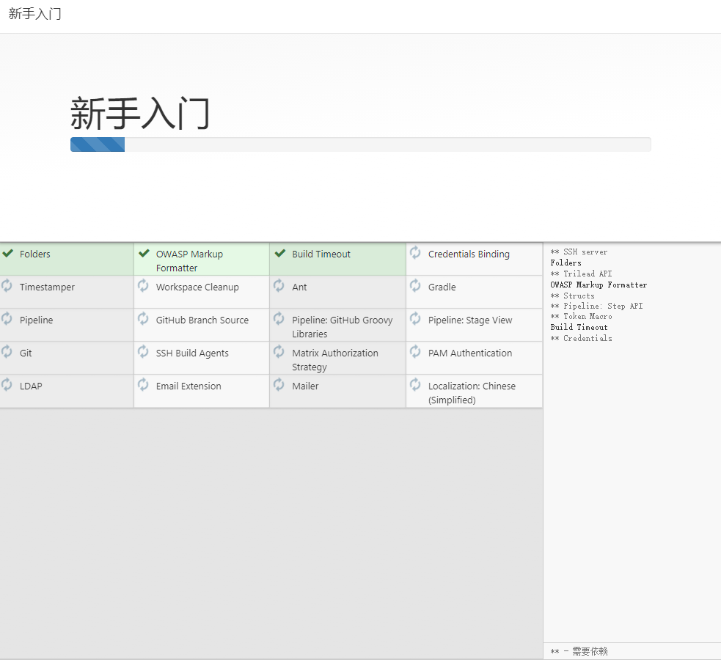Click the '** Token Macro' log line
Viewport: 721px width, 660px height.
(x=581, y=317)
